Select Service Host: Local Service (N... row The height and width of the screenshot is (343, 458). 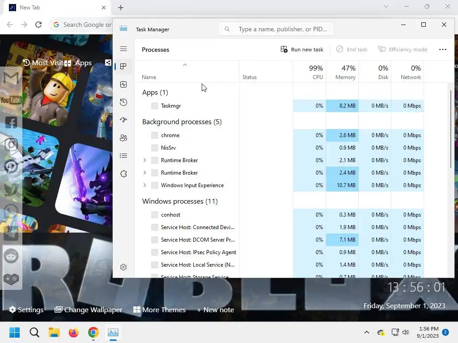tap(280, 265)
